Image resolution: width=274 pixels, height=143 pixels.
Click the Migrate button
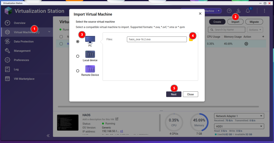pos(254,22)
